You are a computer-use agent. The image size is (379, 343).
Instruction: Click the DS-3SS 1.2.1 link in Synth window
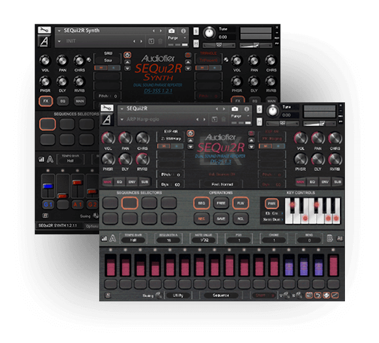click(158, 91)
